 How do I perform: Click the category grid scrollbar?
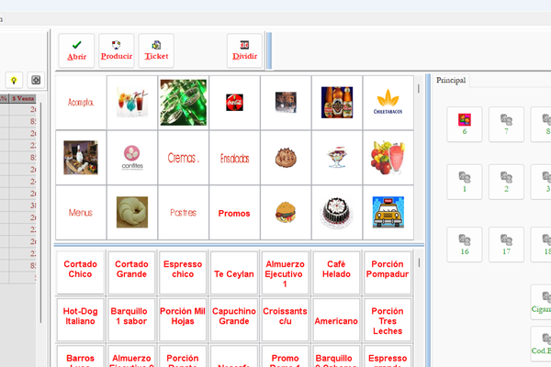[419, 88]
